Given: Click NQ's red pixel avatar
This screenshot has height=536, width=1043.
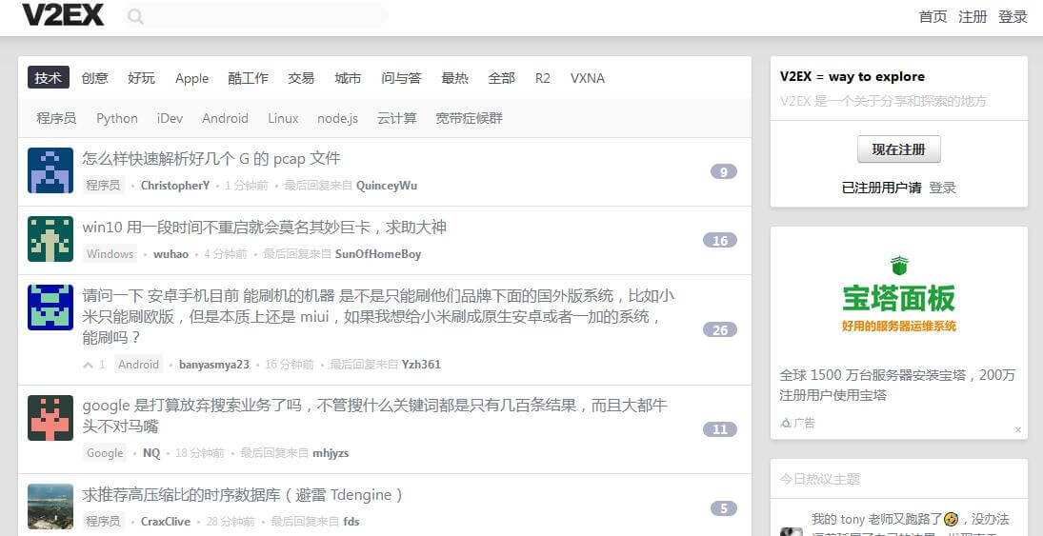Looking at the screenshot, I should (50, 418).
